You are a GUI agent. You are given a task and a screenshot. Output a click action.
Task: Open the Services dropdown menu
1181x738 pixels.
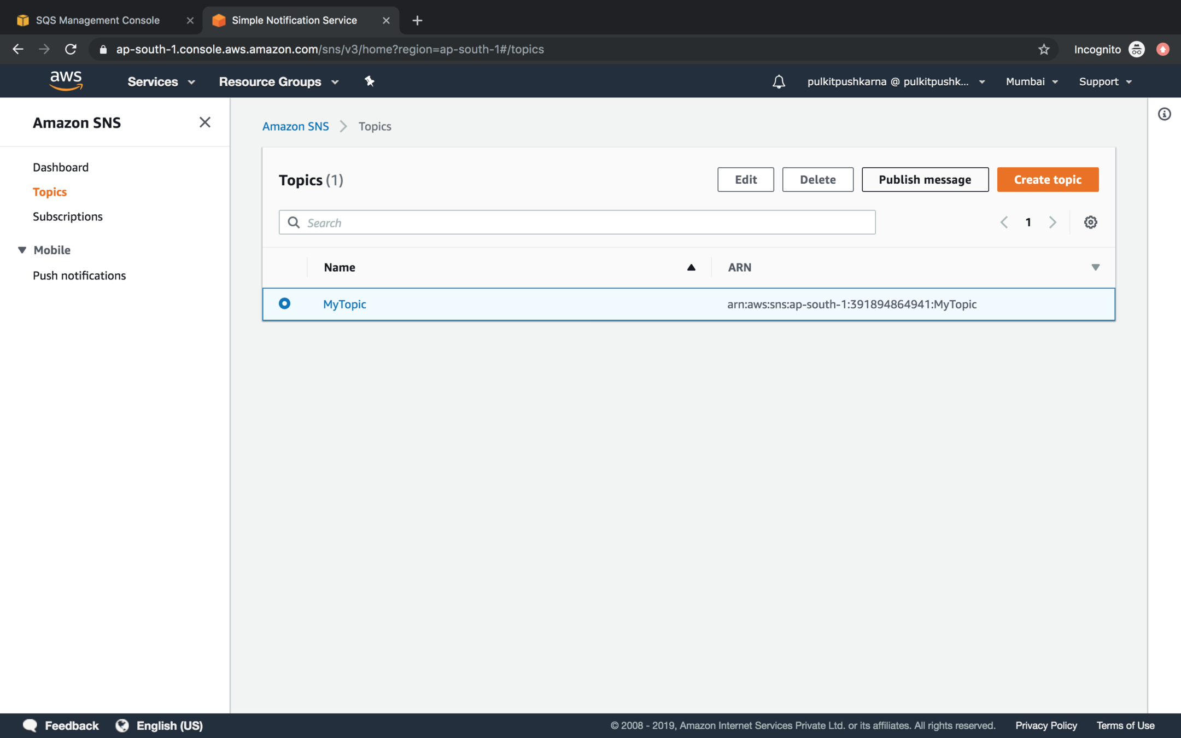[x=161, y=81]
